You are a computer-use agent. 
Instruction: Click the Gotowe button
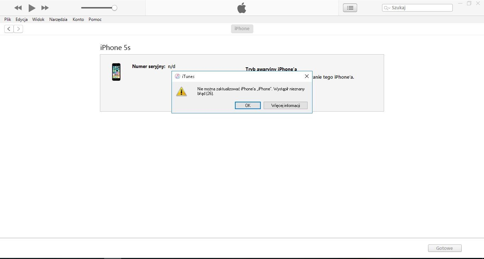tap(445, 248)
